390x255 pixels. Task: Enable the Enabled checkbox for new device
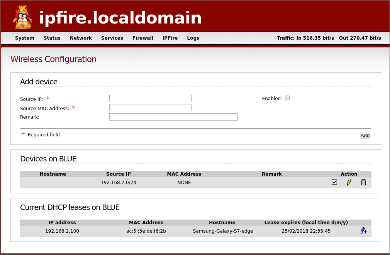click(x=287, y=98)
